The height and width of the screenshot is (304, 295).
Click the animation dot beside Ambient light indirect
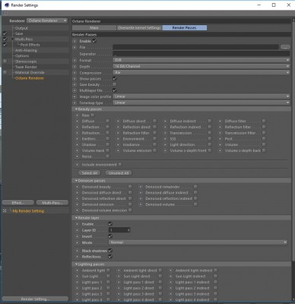point(171,271)
